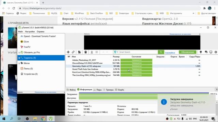Image resolution: width=218 pixels, height=122 pixels.
Task: Click the Chrome address bar URL
Action: (42, 8)
